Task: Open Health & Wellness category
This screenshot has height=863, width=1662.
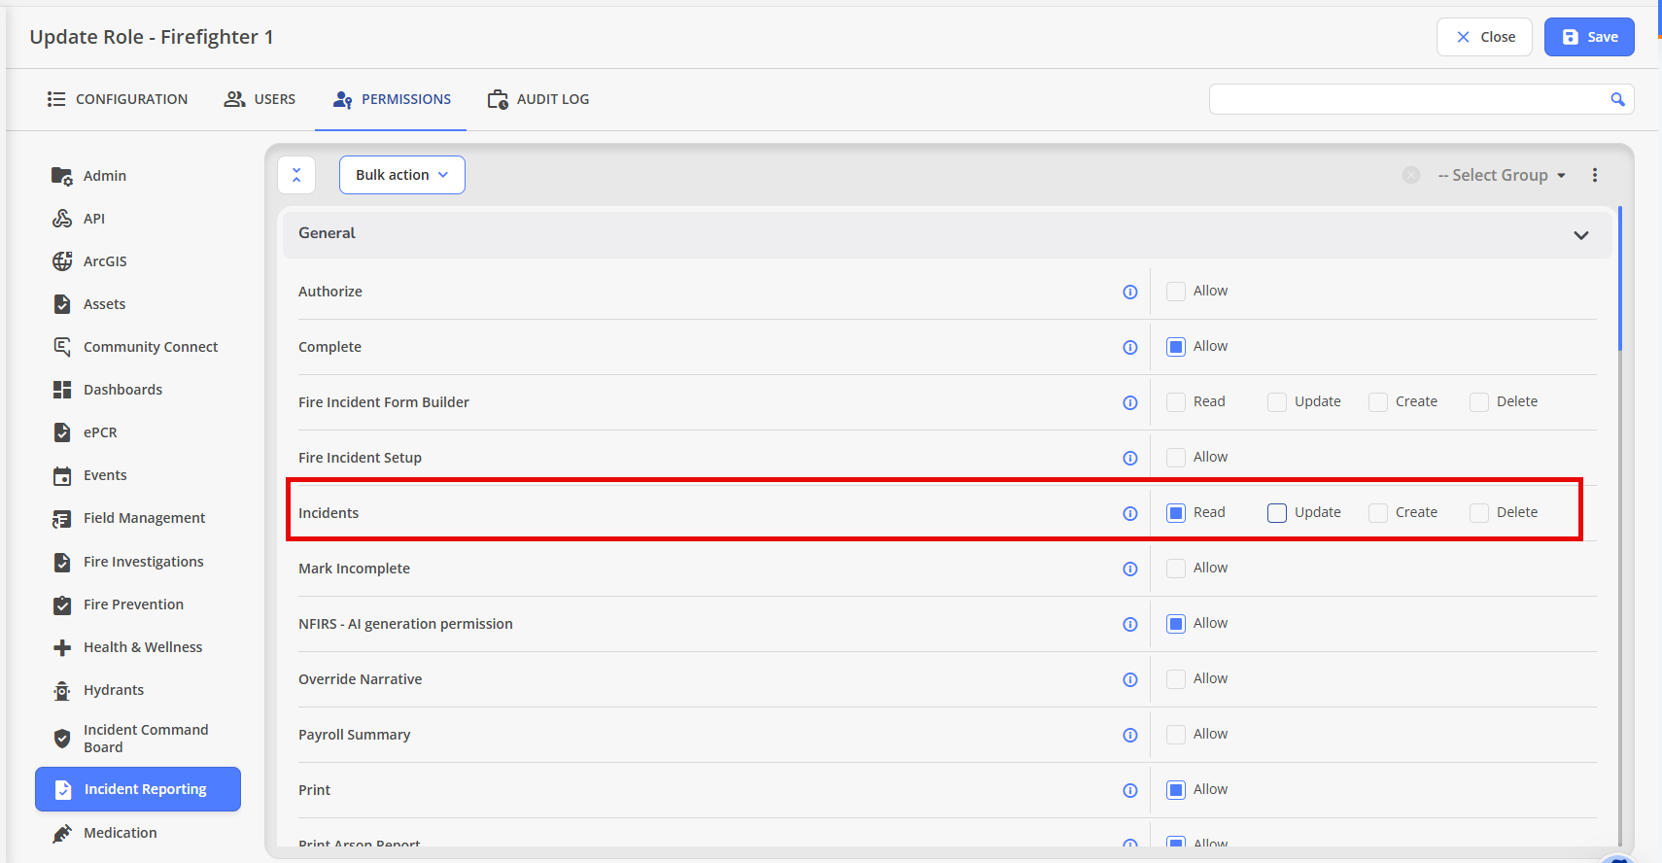Action: [x=142, y=647]
